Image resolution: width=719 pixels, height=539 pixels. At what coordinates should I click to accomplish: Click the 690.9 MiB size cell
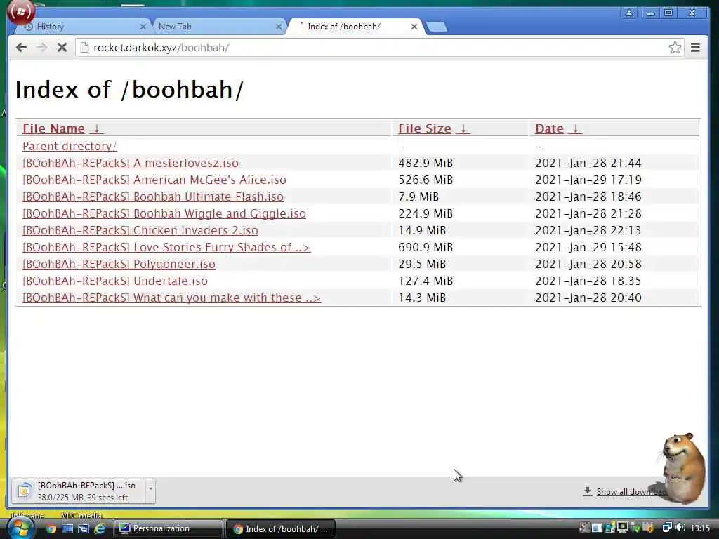[x=426, y=247]
